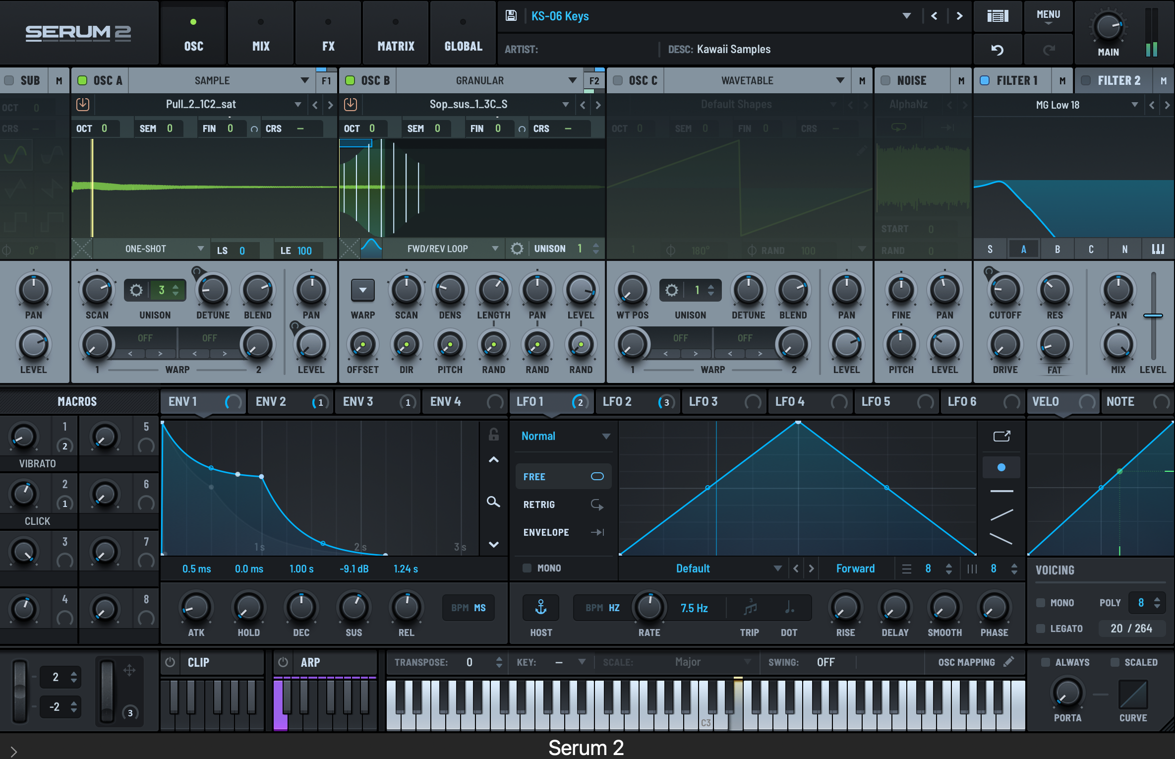Viewport: 1175px width, 759px height.
Task: Edit OSC mapping pencil icon
Action: pos(1008,662)
